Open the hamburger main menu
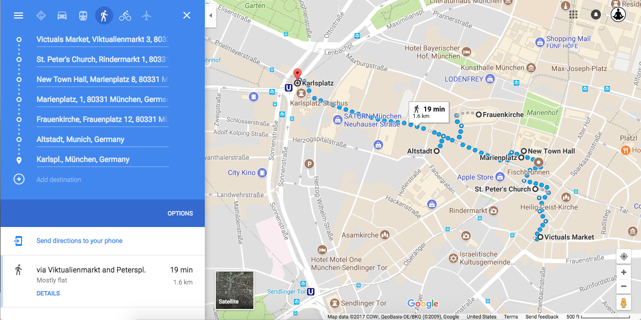The height and width of the screenshot is (320, 641). (19, 15)
